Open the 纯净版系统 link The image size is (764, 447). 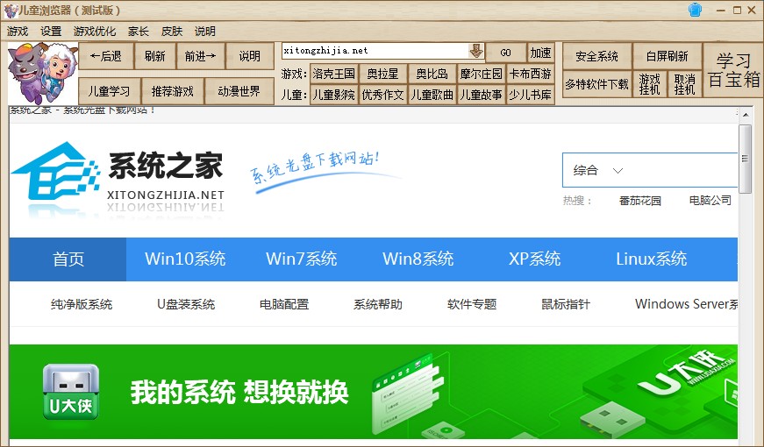point(82,304)
